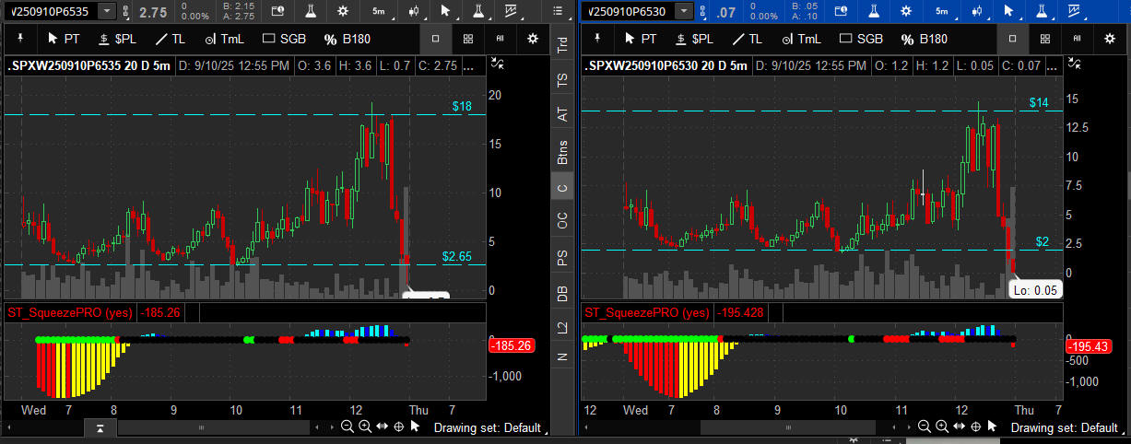
Task: Open the TS tab in middle sidebar
Action: [562, 81]
